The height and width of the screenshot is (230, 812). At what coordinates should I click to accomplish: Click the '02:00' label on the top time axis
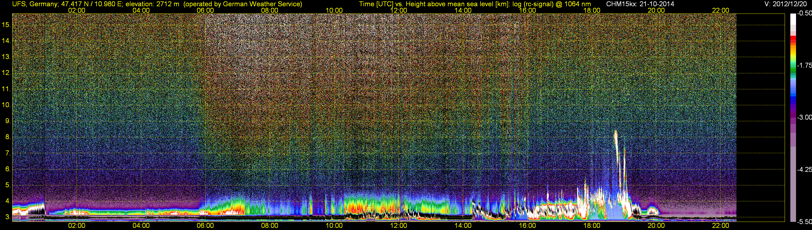(77, 10)
